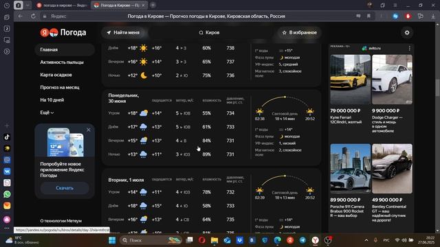Open browser history clock icon

coord(7,5)
